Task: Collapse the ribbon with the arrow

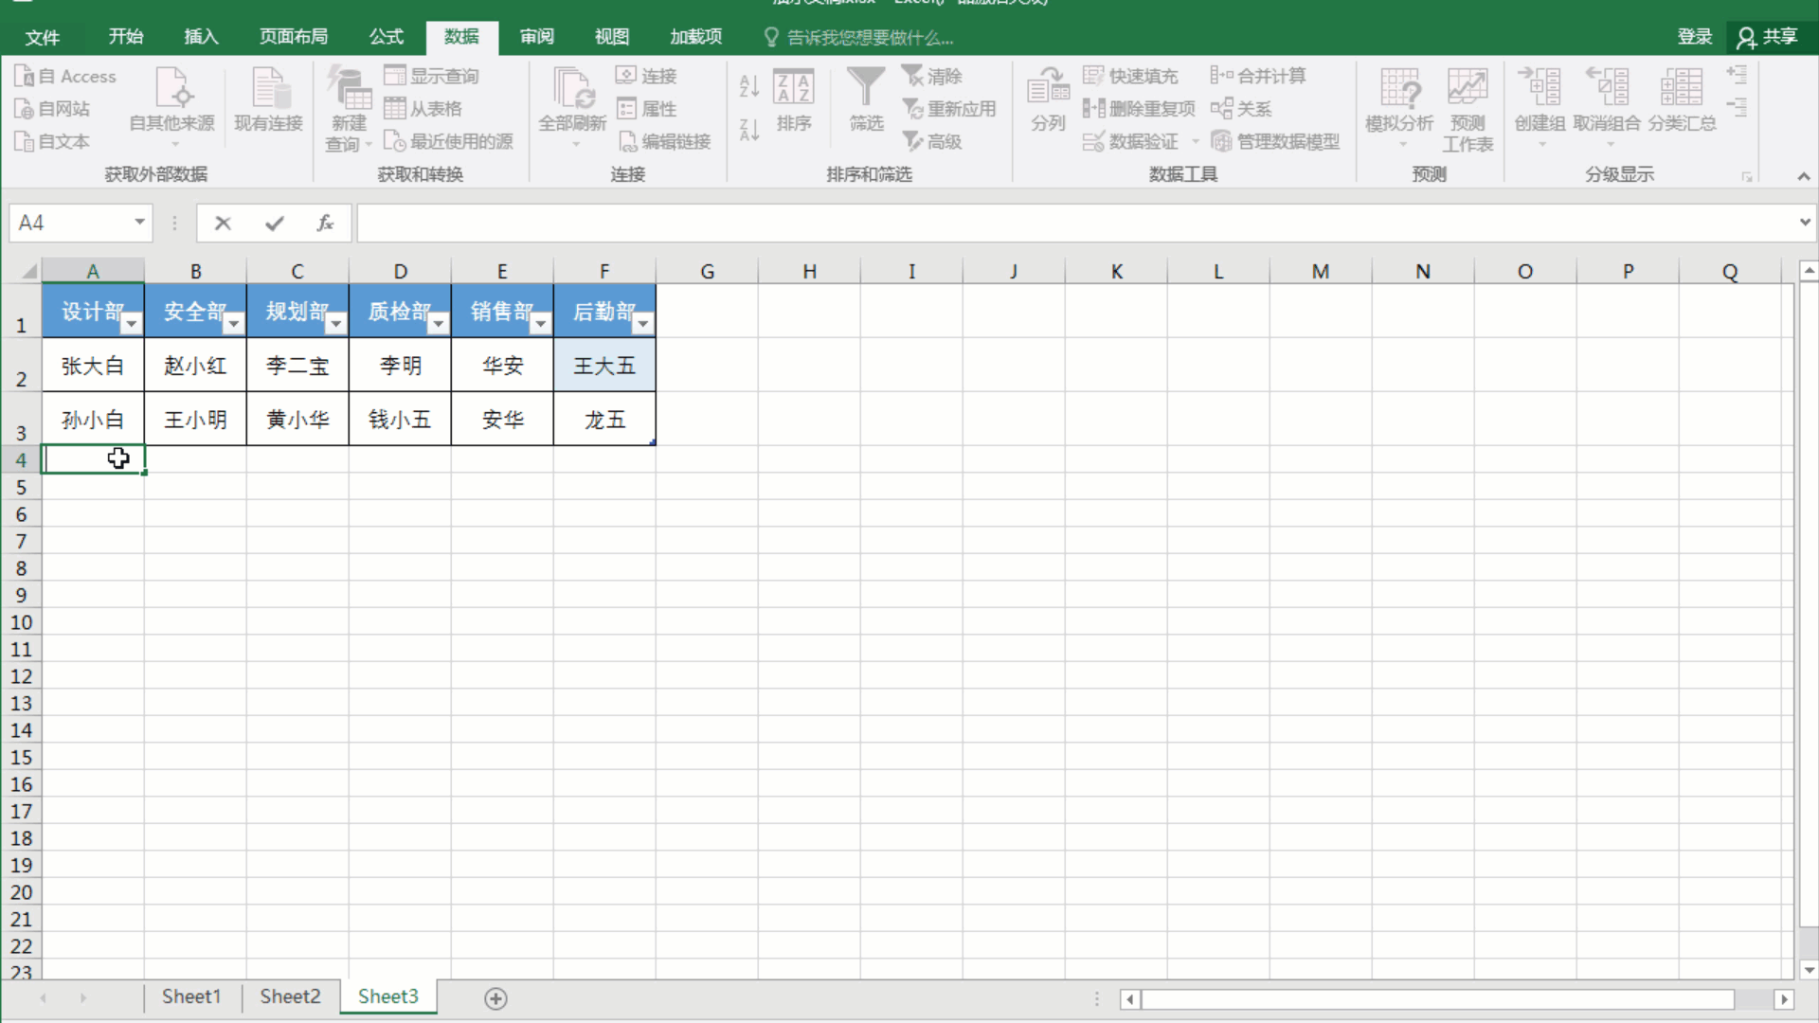Action: (1803, 176)
